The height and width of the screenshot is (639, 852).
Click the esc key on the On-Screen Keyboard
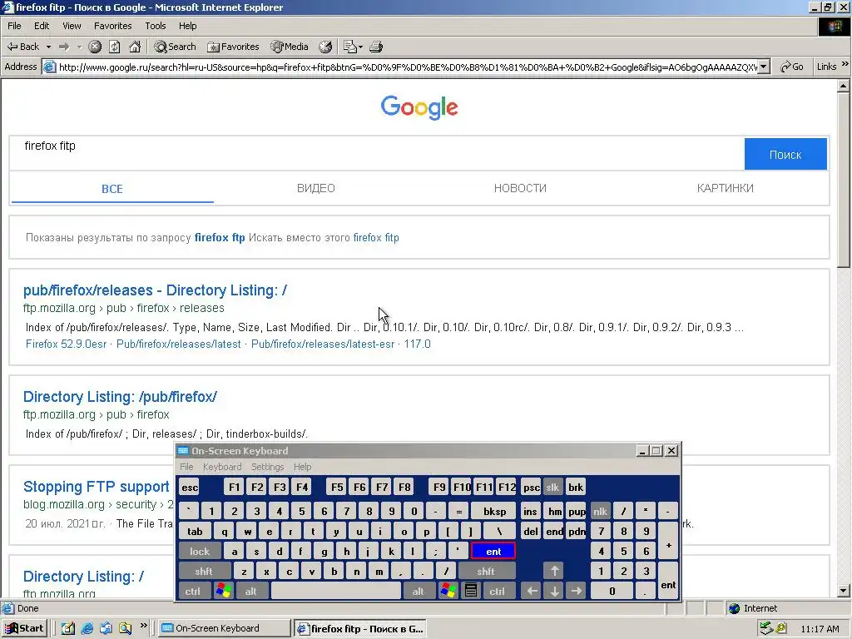click(x=190, y=487)
